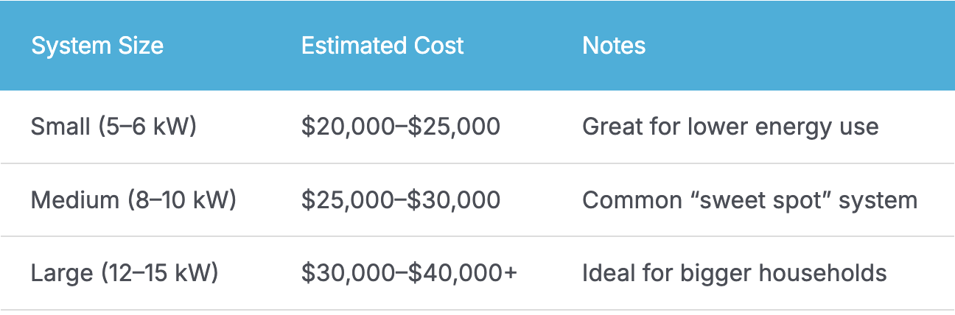Click the $20,000–$25,000 cost cell

point(401,127)
